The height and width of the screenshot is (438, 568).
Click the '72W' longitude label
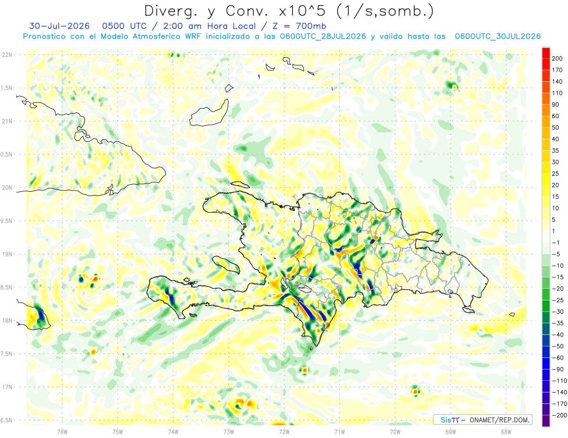click(x=284, y=431)
